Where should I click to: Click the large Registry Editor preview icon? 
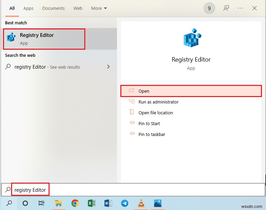[x=192, y=38]
